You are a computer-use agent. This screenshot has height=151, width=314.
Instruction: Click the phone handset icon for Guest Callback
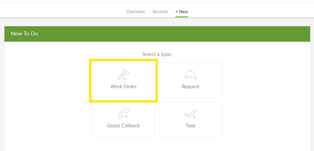coord(123,114)
